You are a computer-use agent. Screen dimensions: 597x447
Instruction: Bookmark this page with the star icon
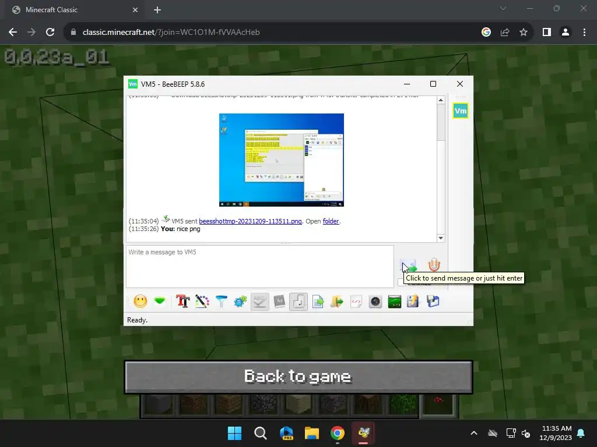click(x=524, y=33)
